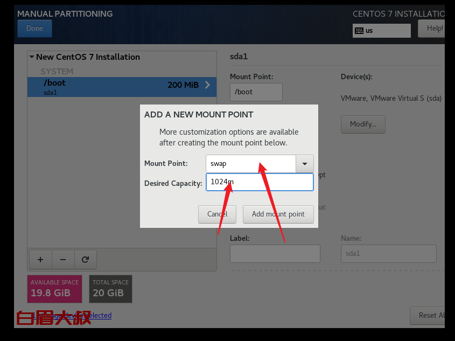The image size is (455, 341).
Task: Click the Help button
Action: (431, 29)
